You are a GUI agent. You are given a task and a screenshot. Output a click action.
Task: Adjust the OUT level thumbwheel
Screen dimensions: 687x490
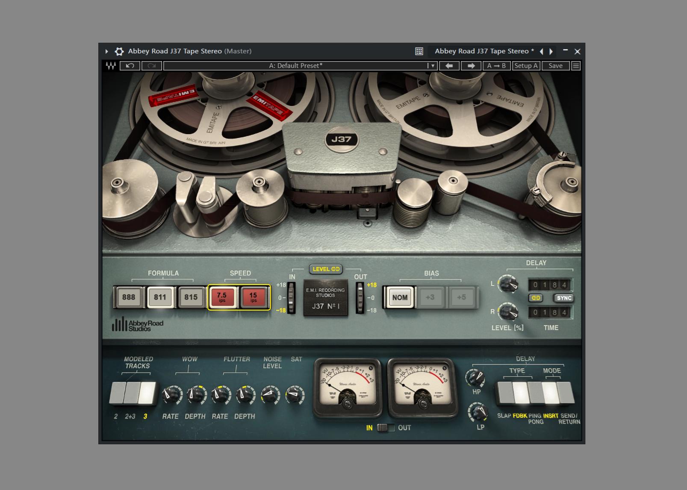(360, 298)
